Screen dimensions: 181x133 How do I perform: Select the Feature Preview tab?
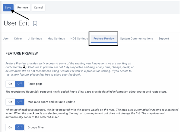(x=104, y=39)
